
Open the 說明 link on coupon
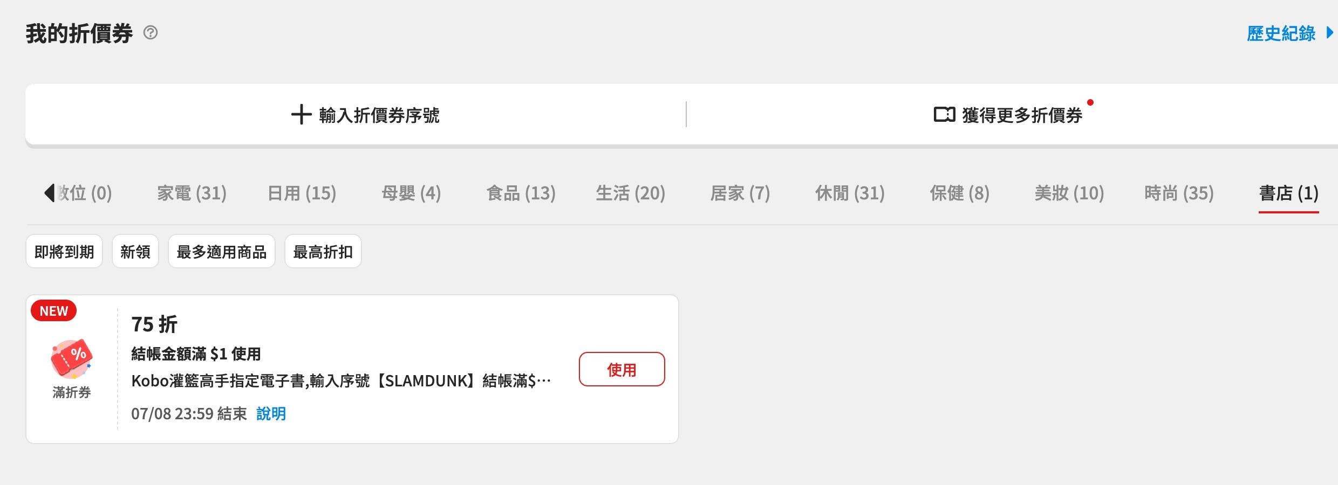point(271,414)
